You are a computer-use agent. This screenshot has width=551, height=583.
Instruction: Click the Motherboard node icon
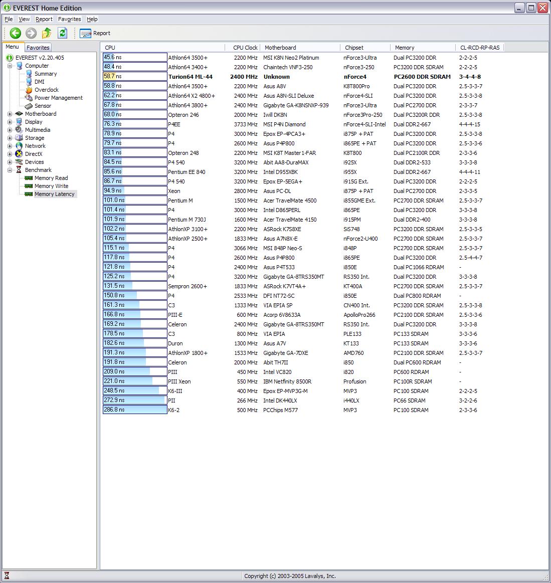pyautogui.click(x=19, y=114)
